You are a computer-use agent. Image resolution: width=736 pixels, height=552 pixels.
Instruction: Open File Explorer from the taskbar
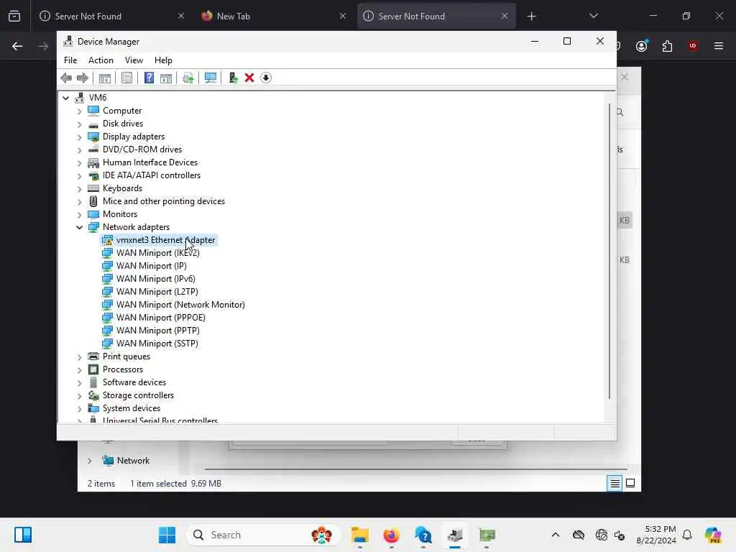360,535
